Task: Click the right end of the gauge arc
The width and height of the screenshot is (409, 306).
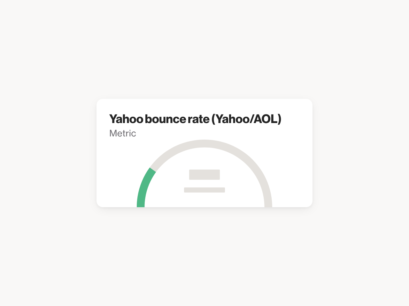Action: [268, 204]
